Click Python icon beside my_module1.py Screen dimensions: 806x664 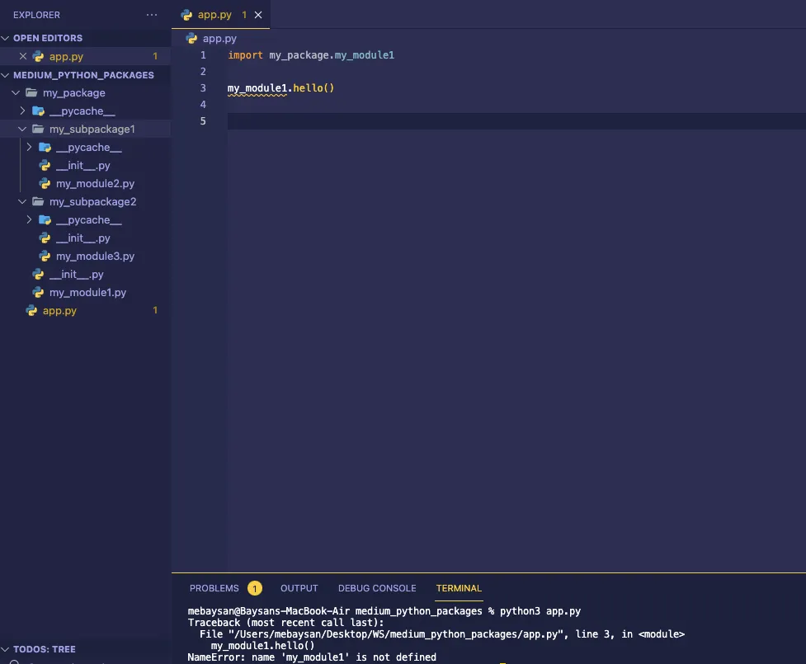click(x=39, y=293)
